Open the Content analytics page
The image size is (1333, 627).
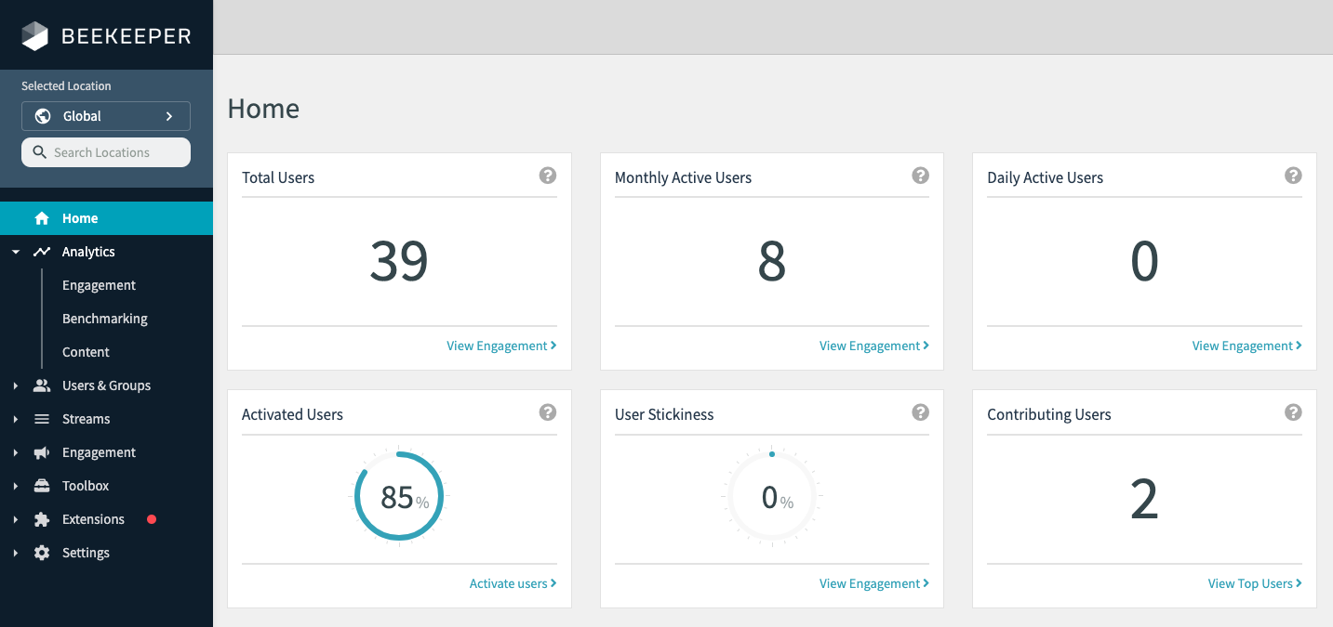click(x=86, y=351)
